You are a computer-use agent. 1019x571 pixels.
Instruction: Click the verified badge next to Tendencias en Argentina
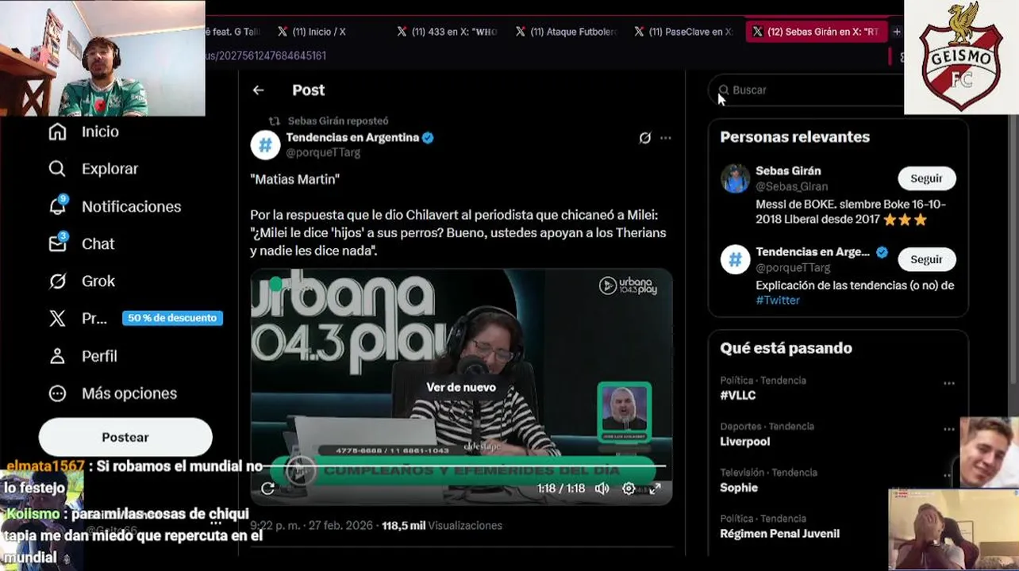point(428,137)
